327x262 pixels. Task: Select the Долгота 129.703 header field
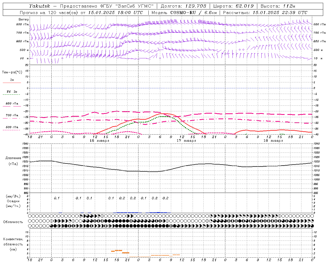click(x=183, y=6)
